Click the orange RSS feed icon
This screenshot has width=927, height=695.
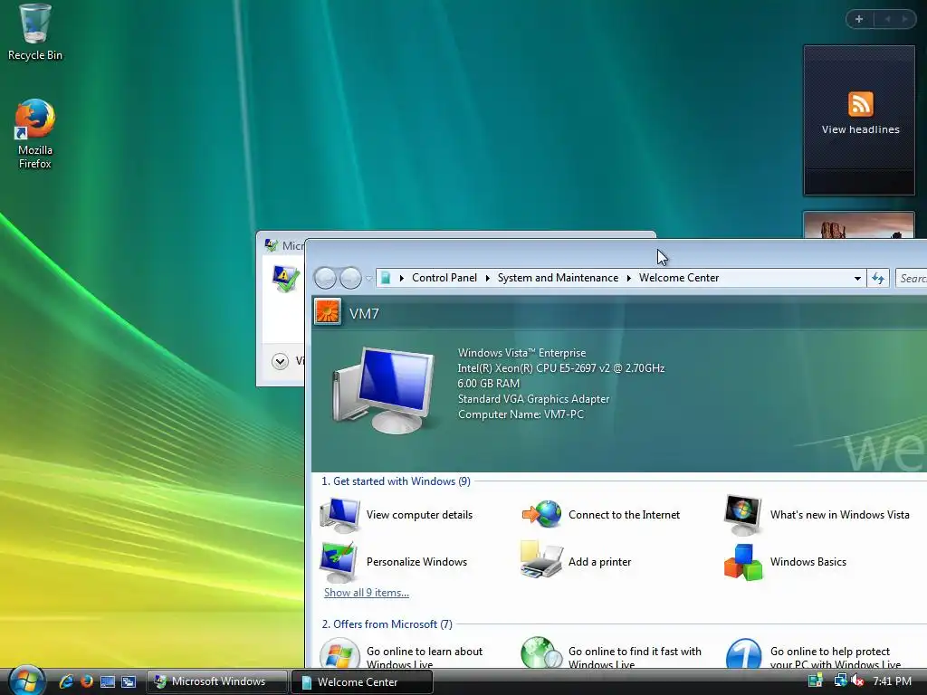pyautogui.click(x=860, y=104)
